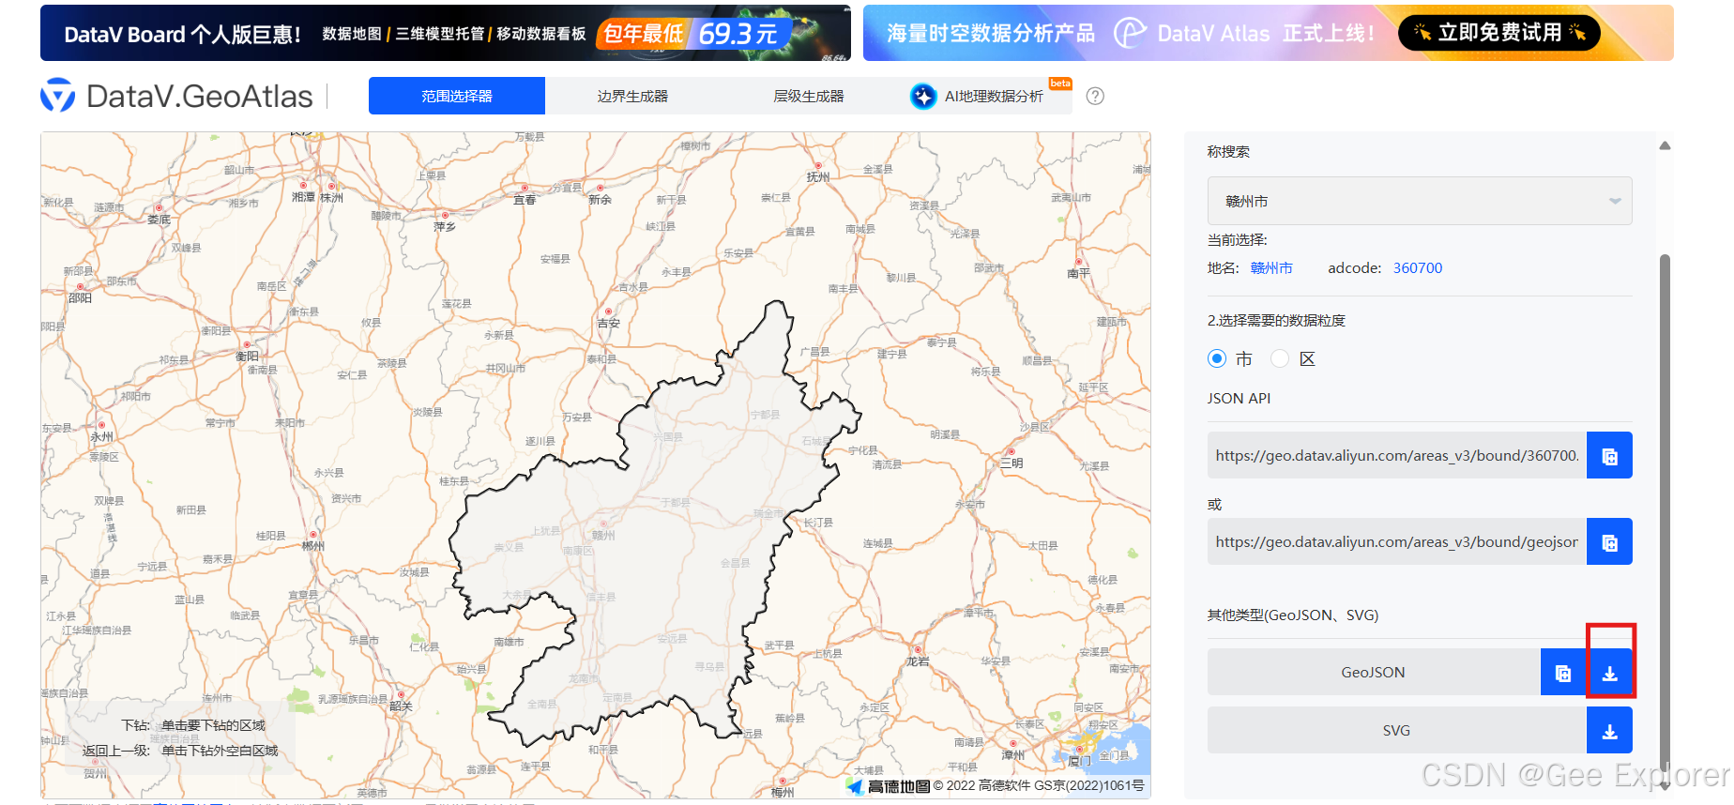Click the scrollbar up arrow
The image size is (1734, 805).
(1665, 145)
